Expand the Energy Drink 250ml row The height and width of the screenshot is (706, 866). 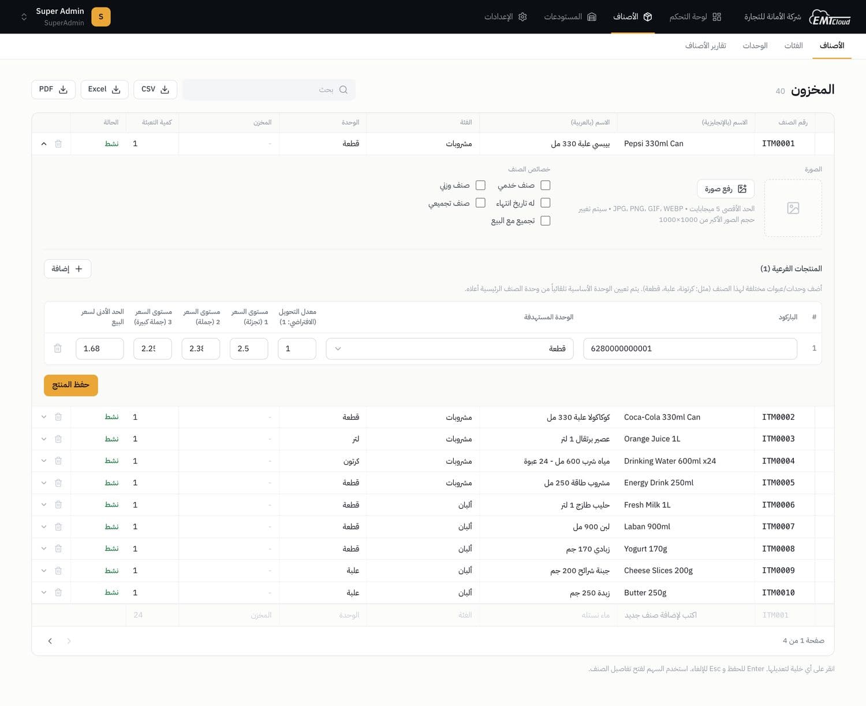44,483
